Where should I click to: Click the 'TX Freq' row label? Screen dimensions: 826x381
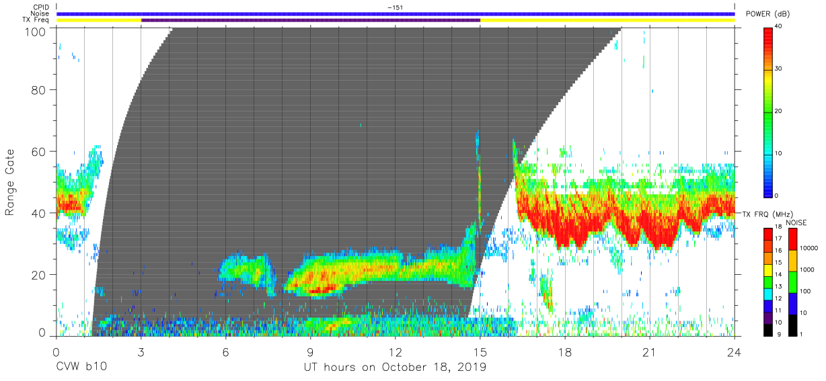37,20
